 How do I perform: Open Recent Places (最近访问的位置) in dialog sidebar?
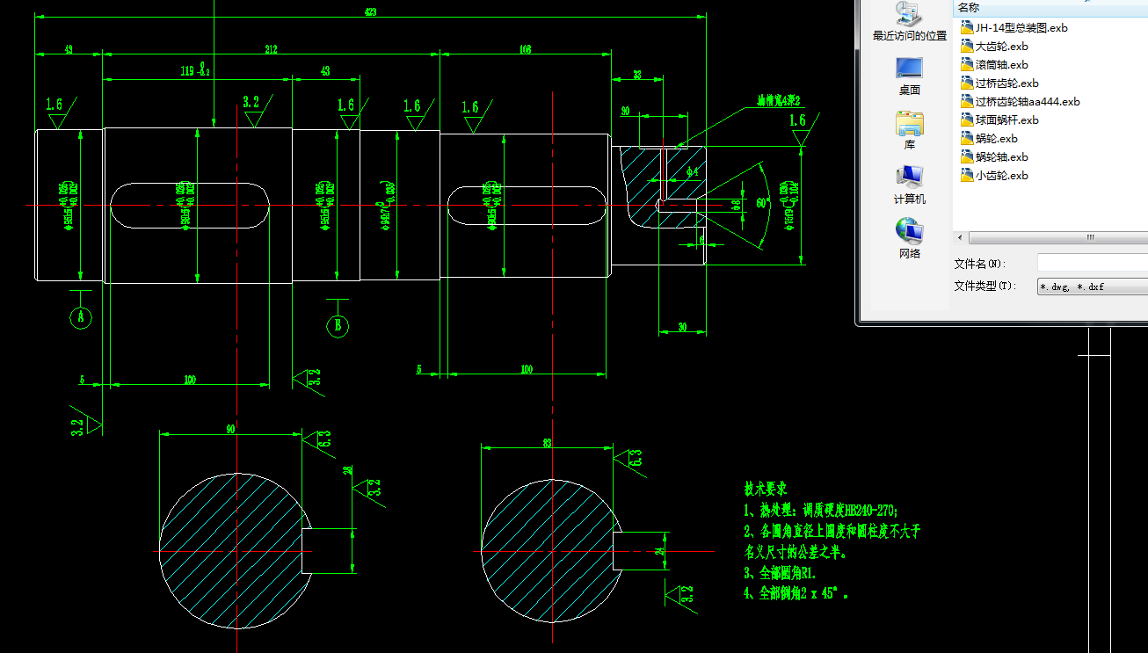point(909,22)
